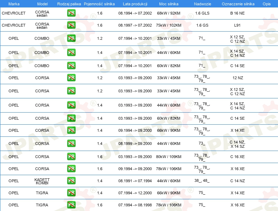This screenshot has width=278, height=211.
Task: Click the power value 80kW / 109KM
Action: [169, 157]
